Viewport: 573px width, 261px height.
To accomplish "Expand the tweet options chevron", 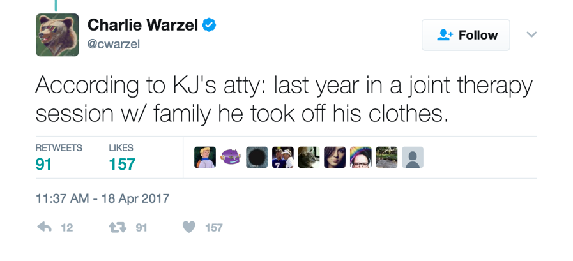I will [531, 34].
